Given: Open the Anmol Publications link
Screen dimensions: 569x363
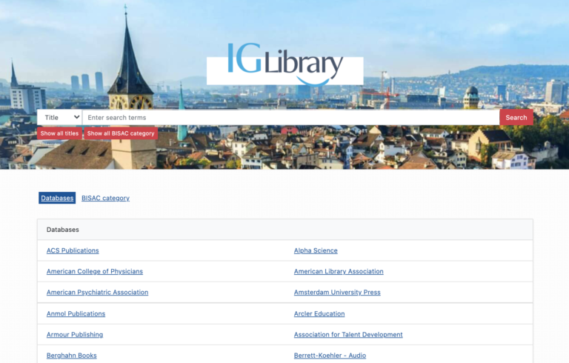Looking at the screenshot, I should click(x=76, y=313).
